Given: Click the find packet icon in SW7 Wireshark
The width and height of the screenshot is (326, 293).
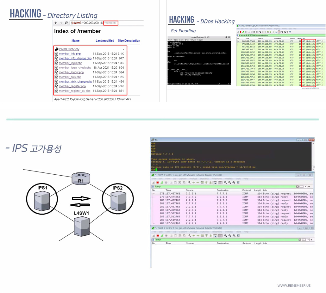Looking at the screenshot, I should [189, 183].
